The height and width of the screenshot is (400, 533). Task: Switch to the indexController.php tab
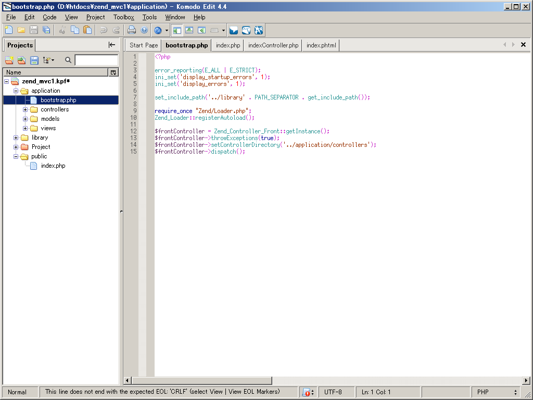pos(273,45)
